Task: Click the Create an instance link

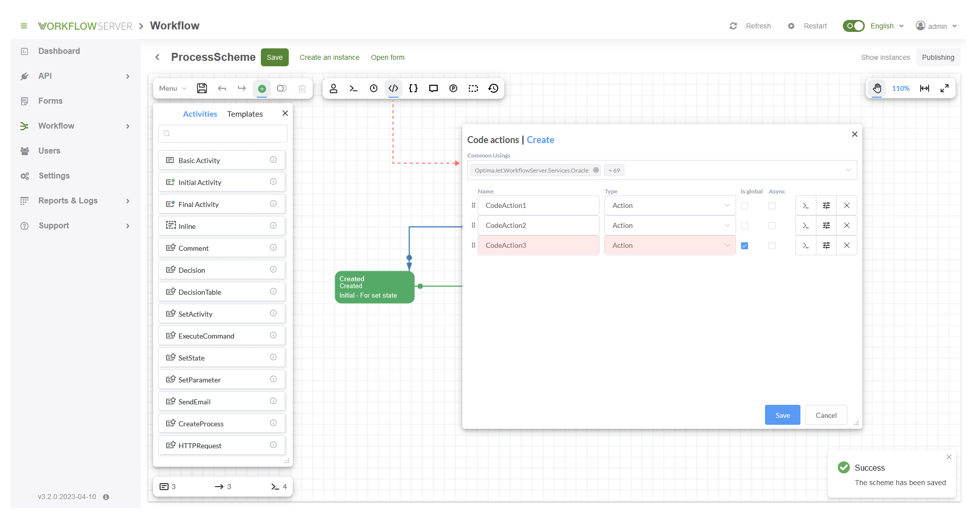Action: click(330, 57)
